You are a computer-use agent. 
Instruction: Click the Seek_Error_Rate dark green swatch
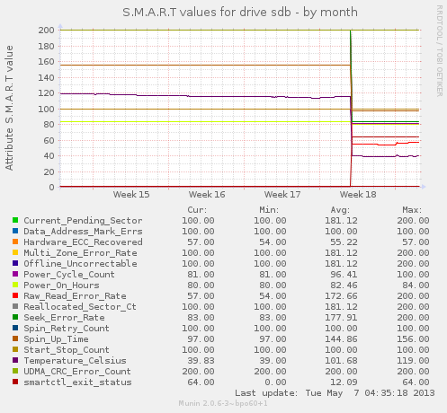(15, 317)
